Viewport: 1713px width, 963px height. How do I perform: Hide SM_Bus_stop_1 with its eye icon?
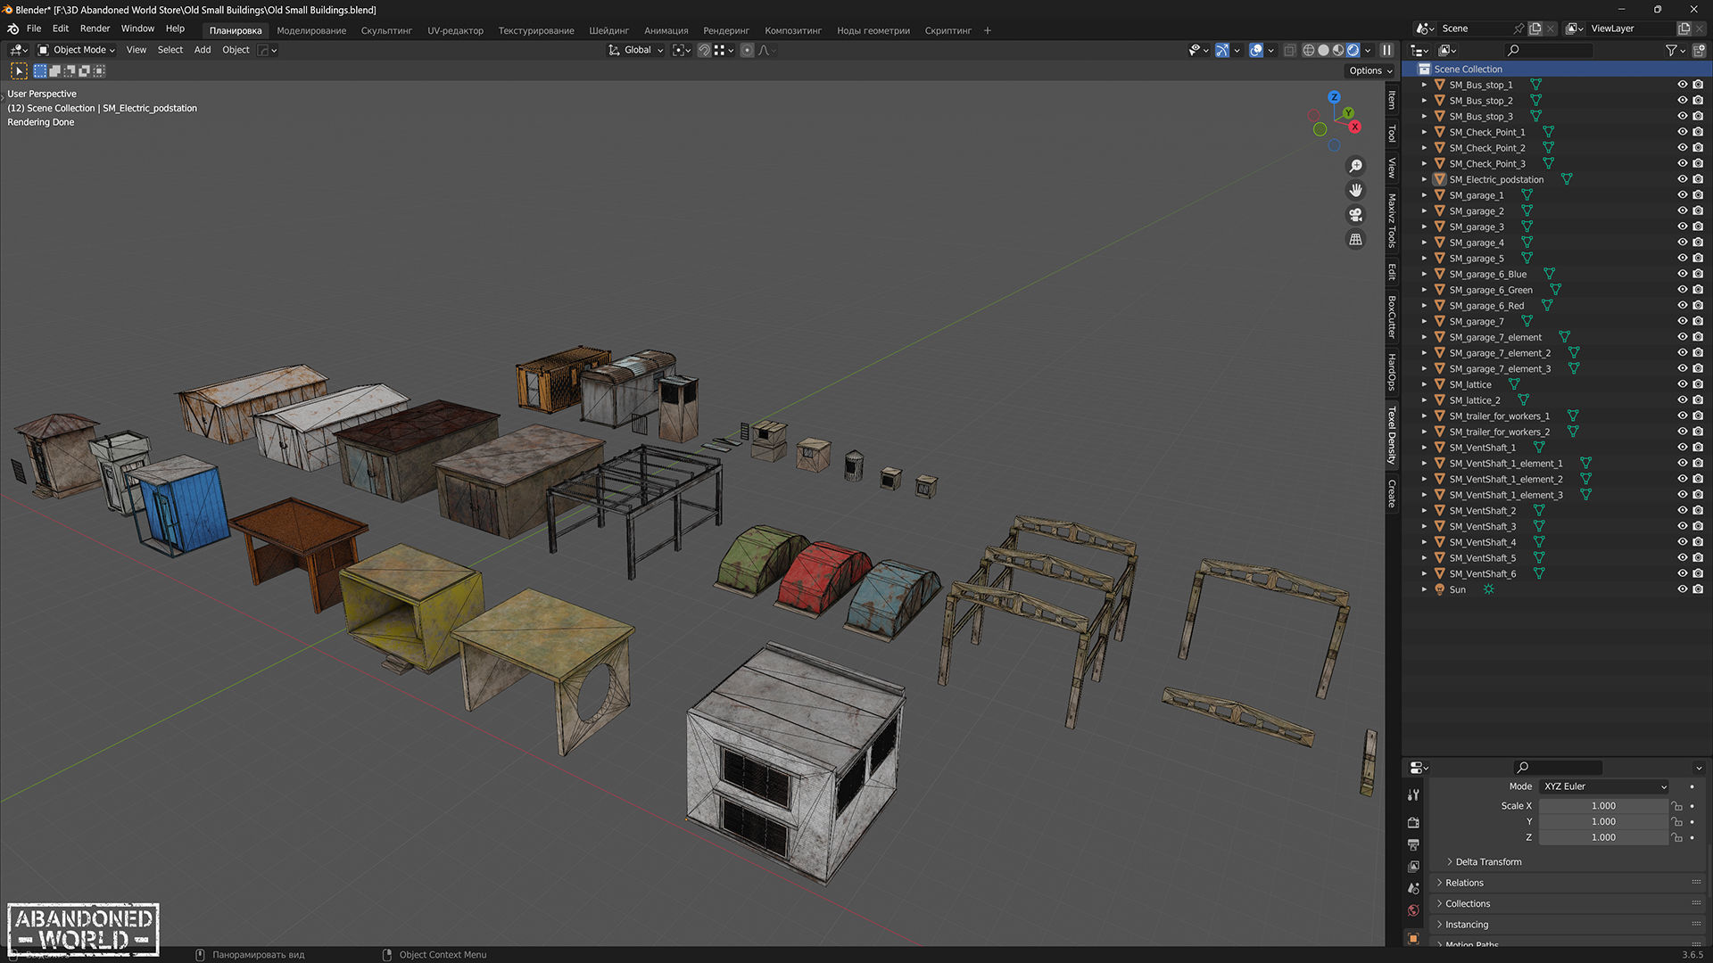[1682, 85]
